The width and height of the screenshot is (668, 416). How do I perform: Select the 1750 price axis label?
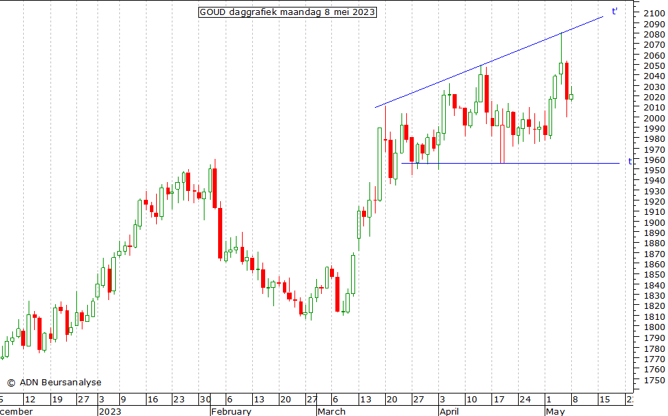(x=654, y=381)
